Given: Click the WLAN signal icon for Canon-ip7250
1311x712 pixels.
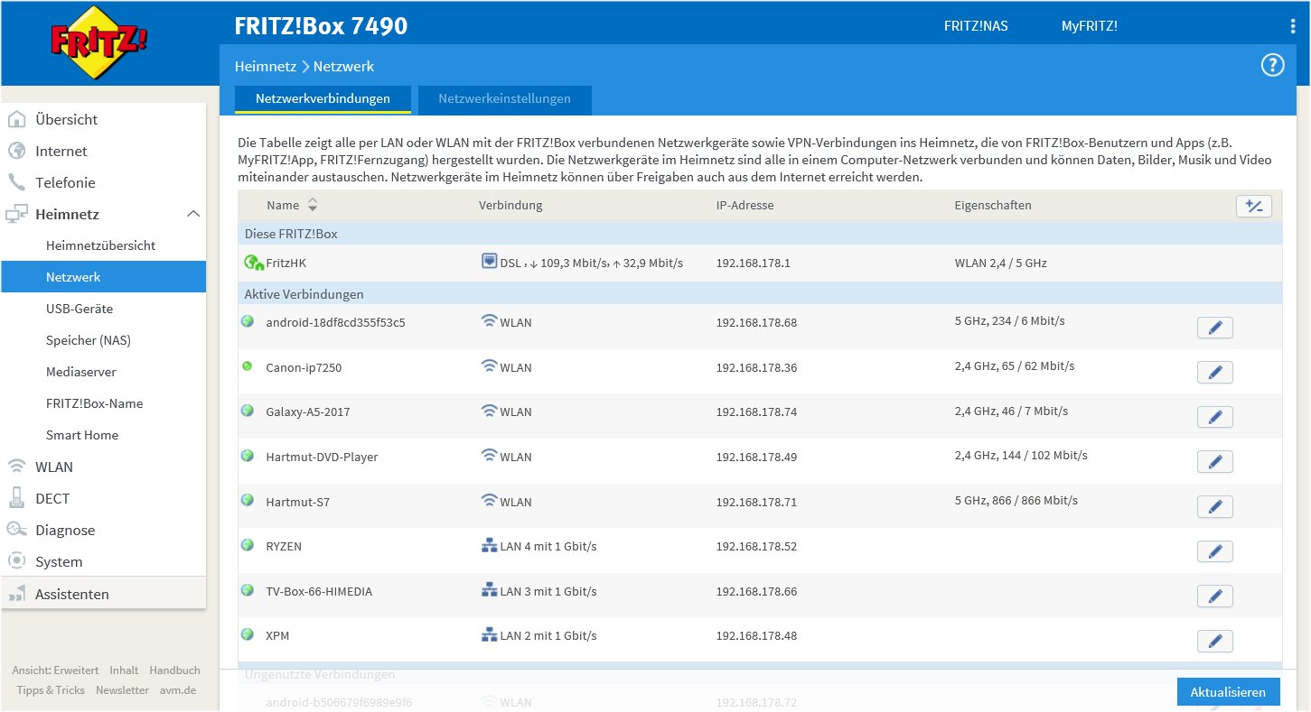Looking at the screenshot, I should pyautogui.click(x=489, y=366).
